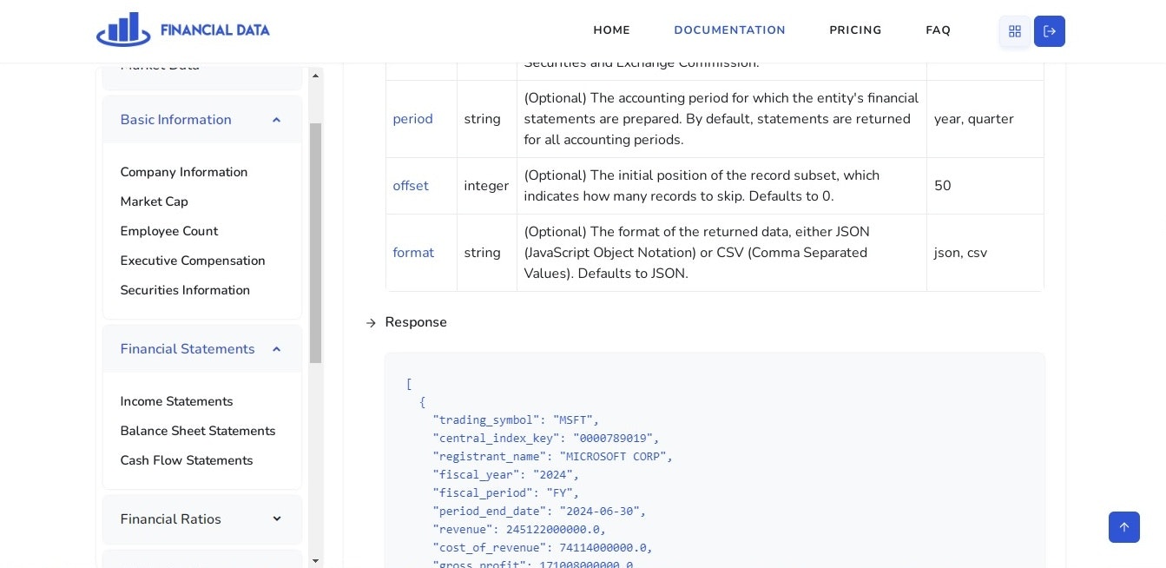Select the Documentation nav item
1166x568 pixels.
pyautogui.click(x=730, y=30)
